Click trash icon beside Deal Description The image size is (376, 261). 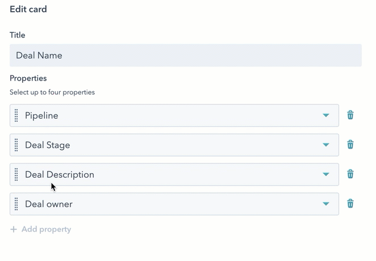click(350, 174)
